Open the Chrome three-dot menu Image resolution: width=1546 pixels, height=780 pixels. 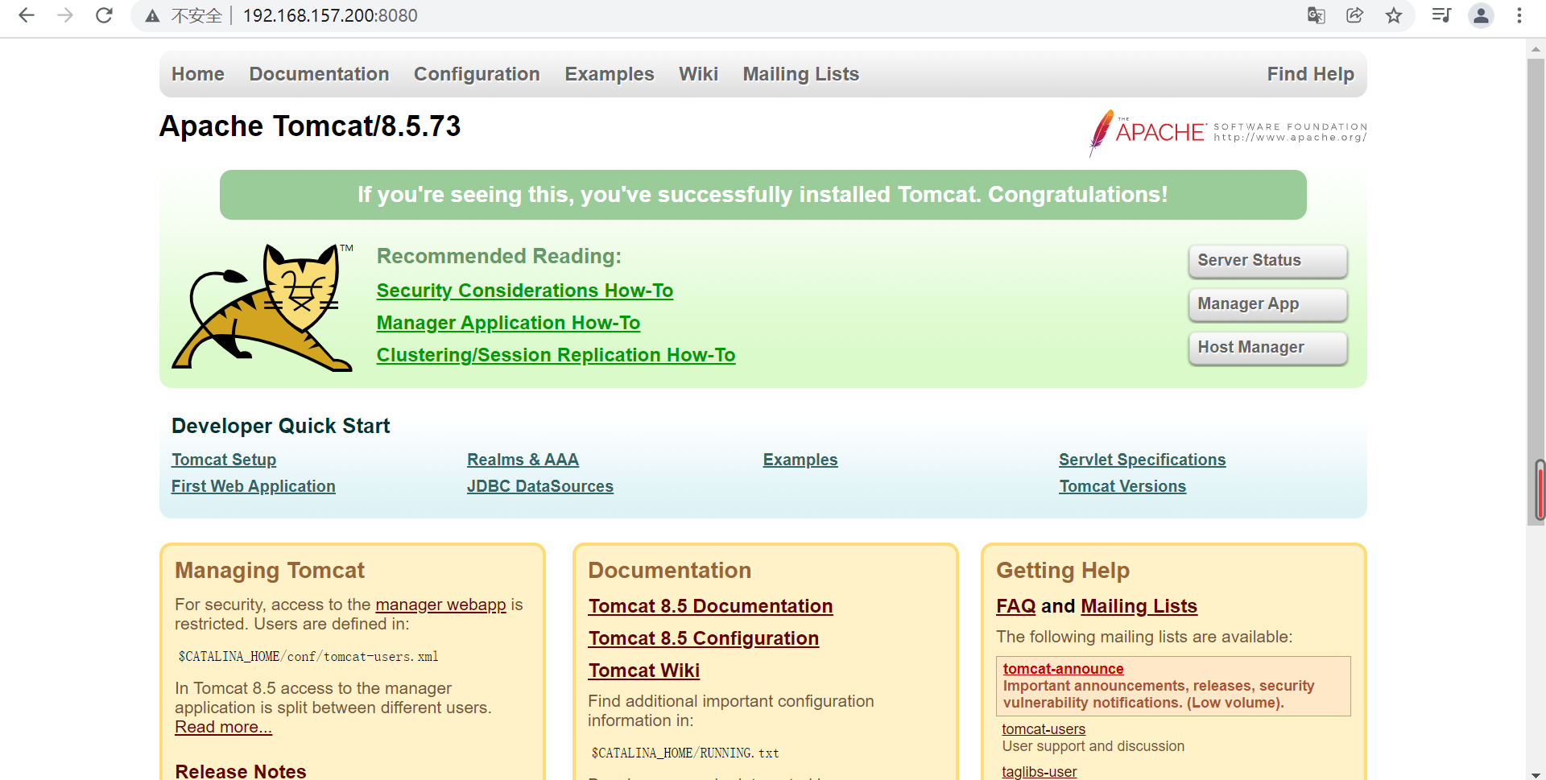point(1519,15)
